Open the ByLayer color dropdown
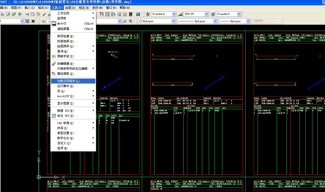325x192 pixels. [173, 21]
